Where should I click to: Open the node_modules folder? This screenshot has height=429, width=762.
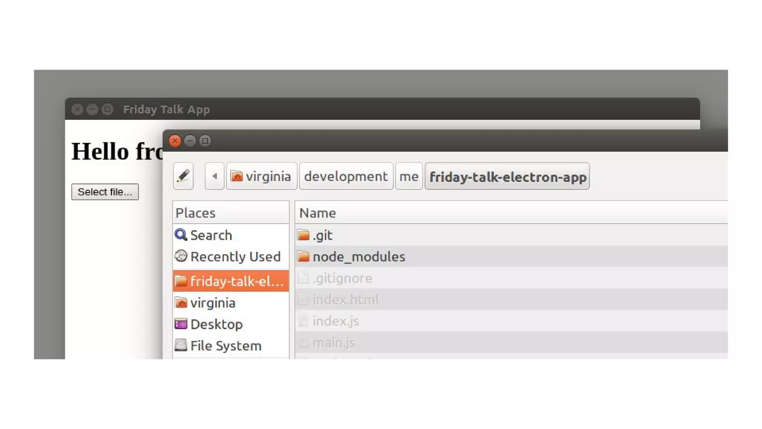tap(358, 257)
